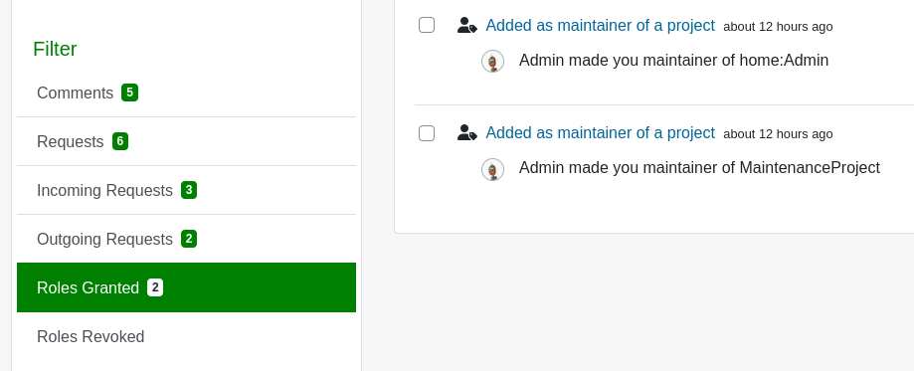The height and width of the screenshot is (371, 914).
Task: Open the Roles Revoked filter
Action: click(x=187, y=336)
